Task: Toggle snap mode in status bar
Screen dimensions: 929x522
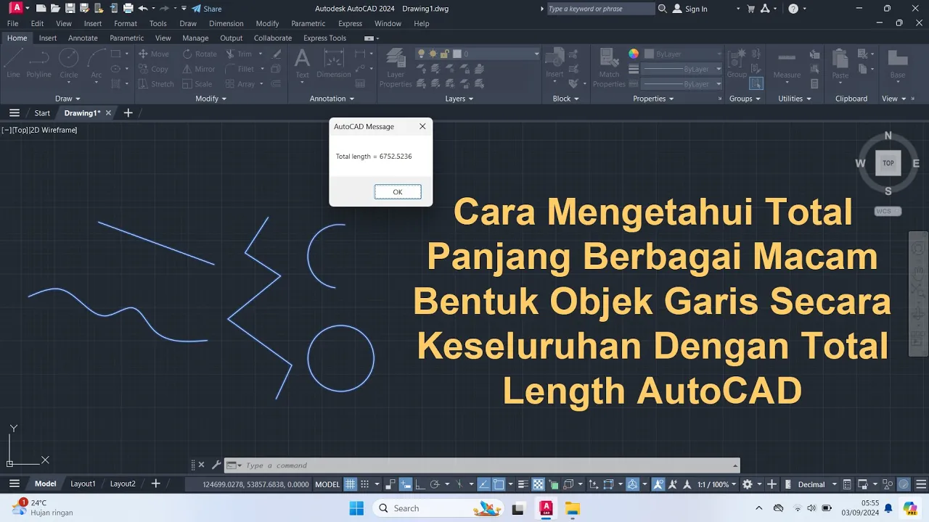Action: 365,484
